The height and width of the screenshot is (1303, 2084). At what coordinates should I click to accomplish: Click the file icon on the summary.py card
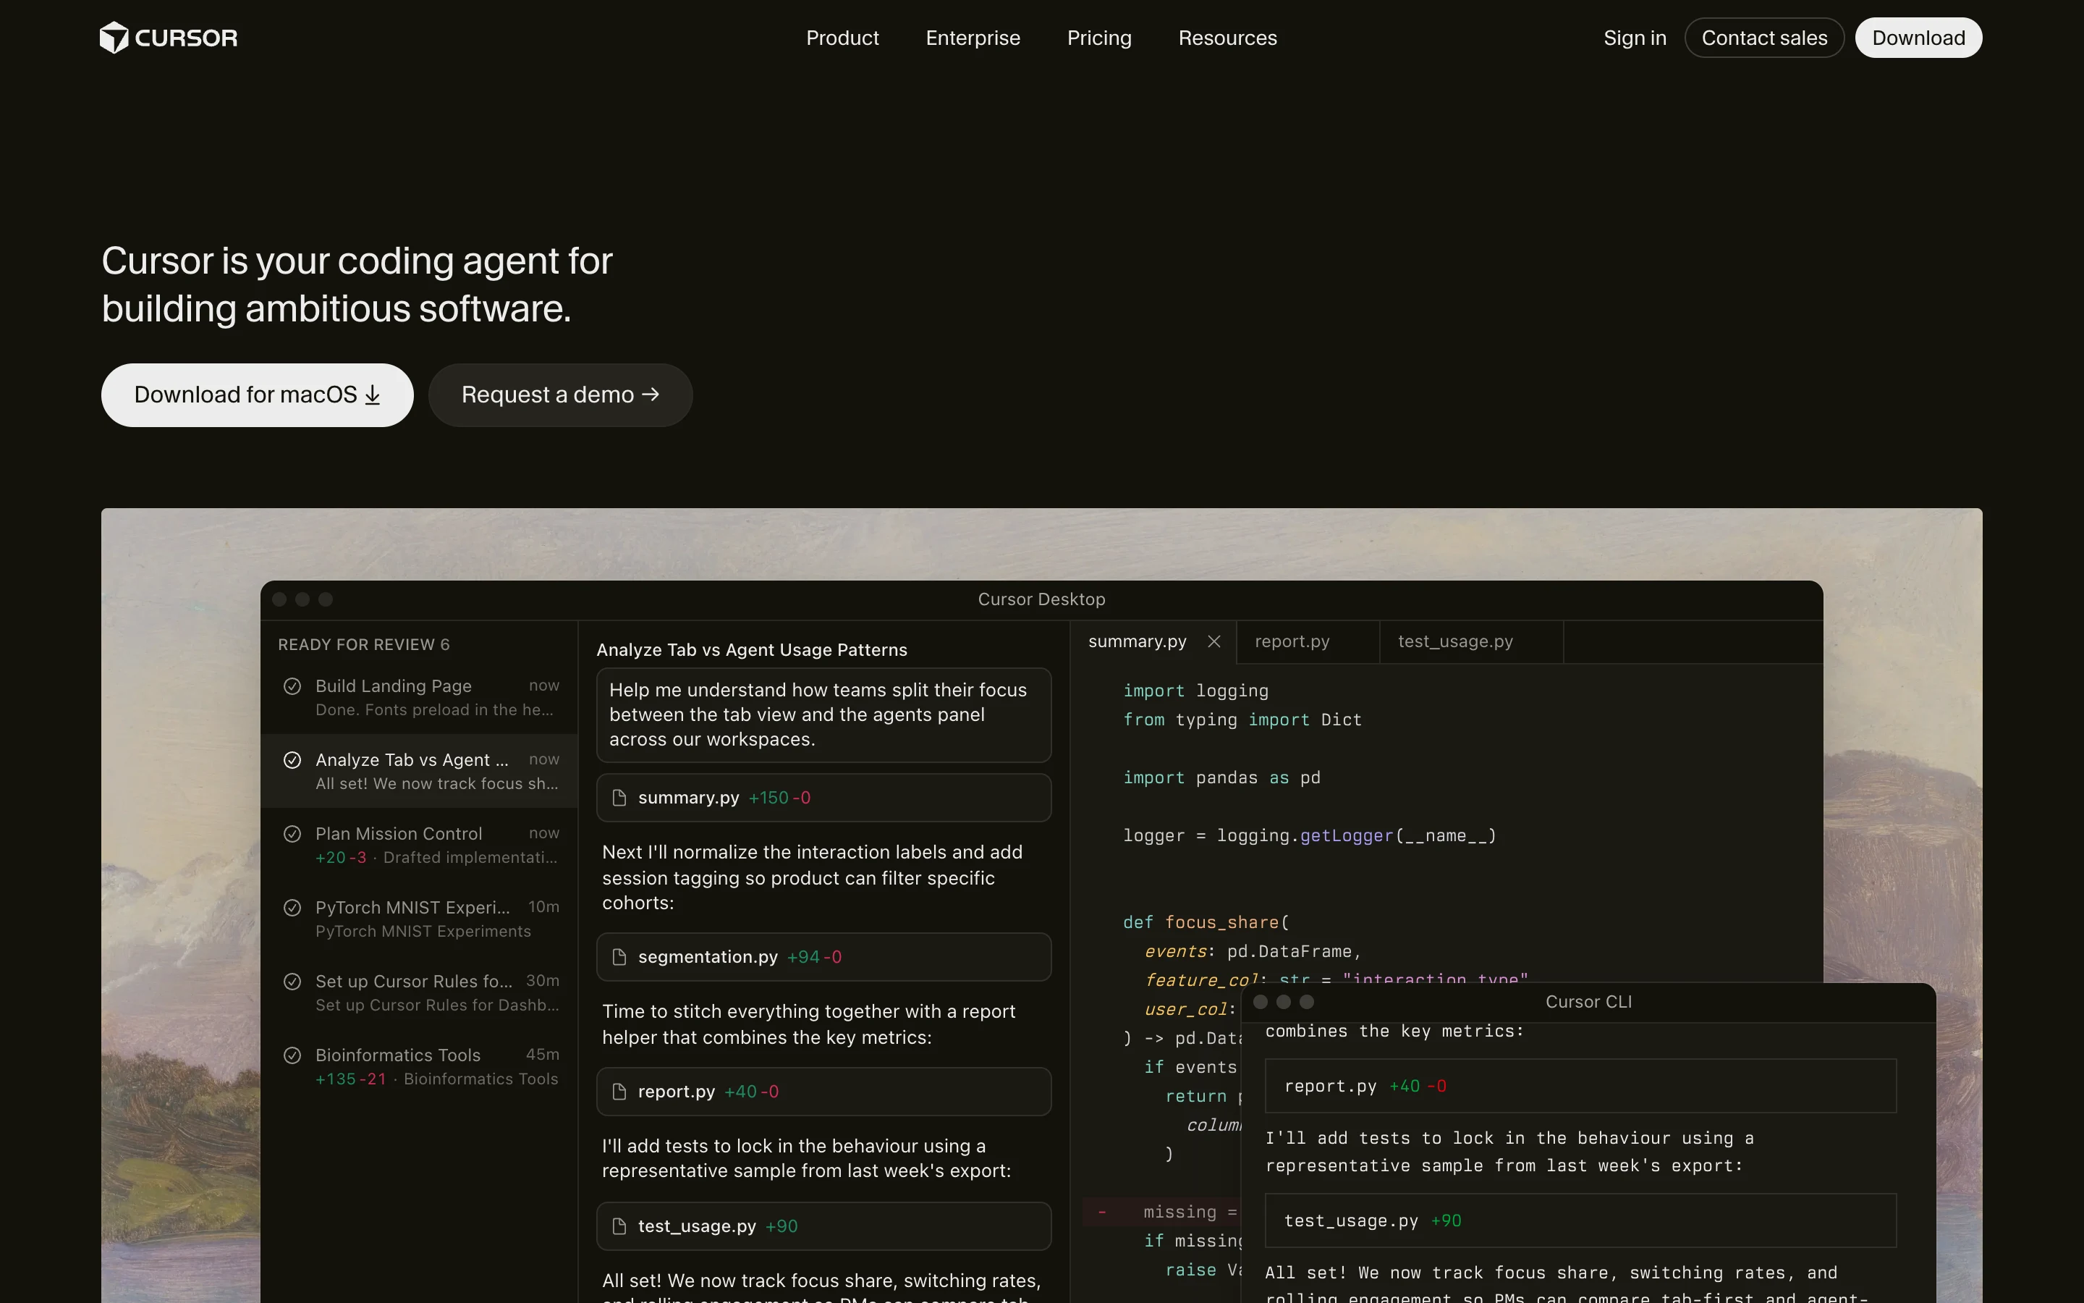(619, 798)
